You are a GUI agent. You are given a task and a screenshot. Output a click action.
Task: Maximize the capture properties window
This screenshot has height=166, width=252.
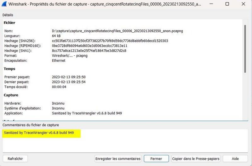pos(227,4)
